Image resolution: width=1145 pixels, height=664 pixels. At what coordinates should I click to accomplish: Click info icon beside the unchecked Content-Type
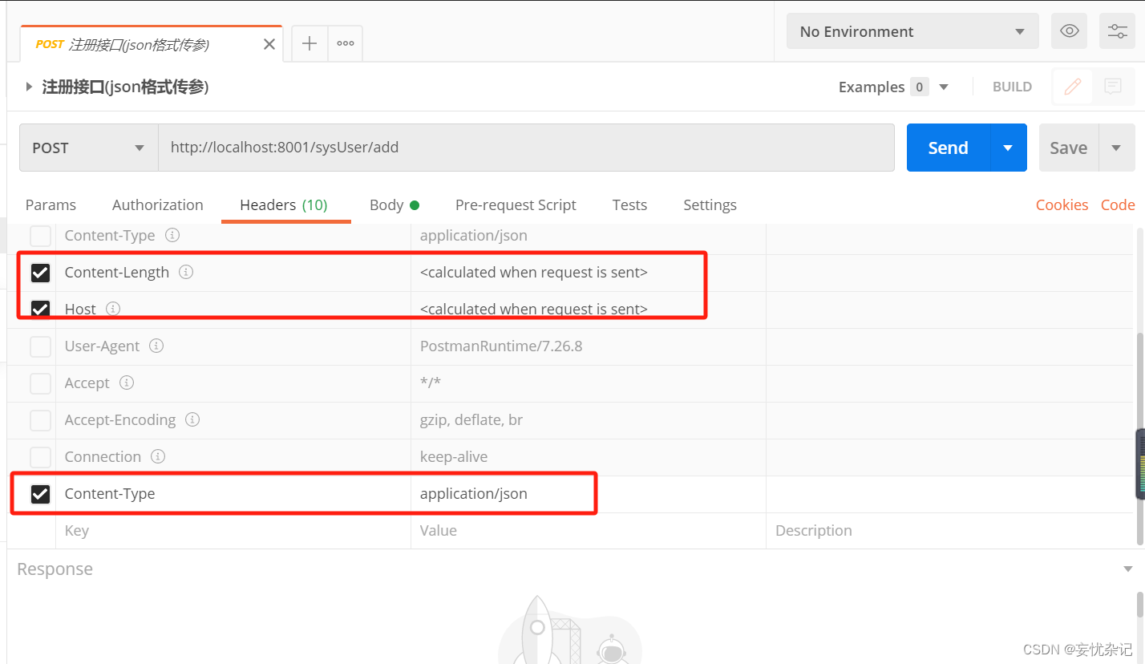coord(172,236)
